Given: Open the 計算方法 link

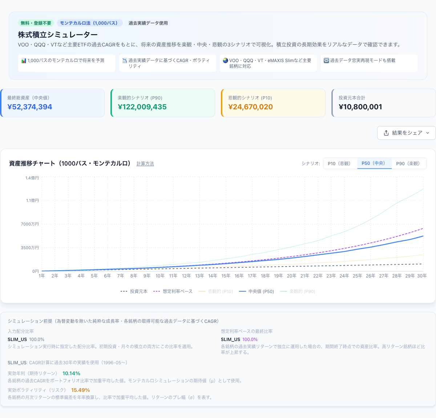Looking at the screenshot, I should pos(145,164).
